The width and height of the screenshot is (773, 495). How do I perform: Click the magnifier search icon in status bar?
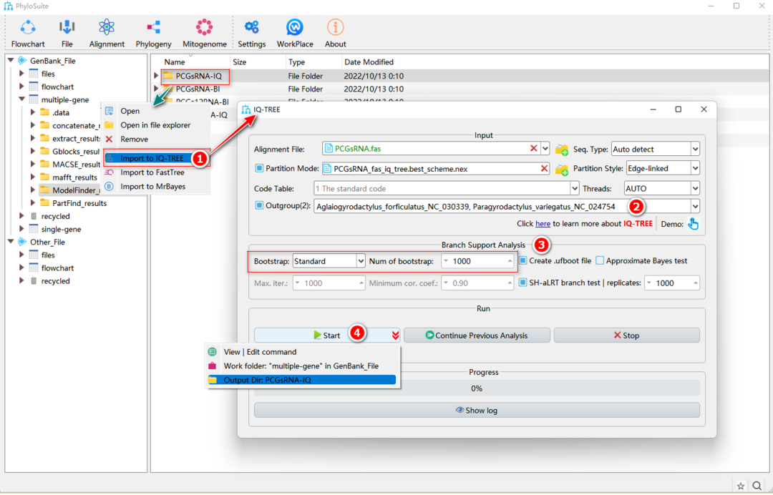757,486
